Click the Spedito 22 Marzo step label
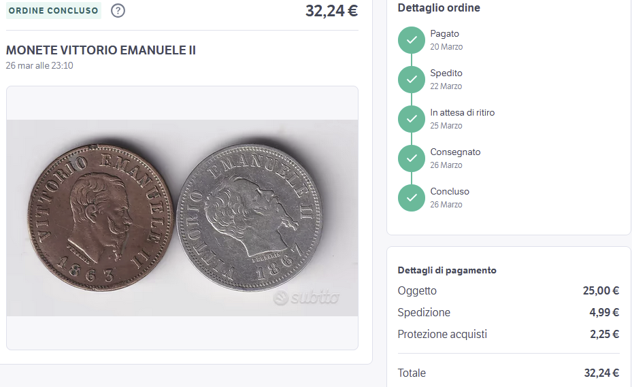 coord(446,79)
